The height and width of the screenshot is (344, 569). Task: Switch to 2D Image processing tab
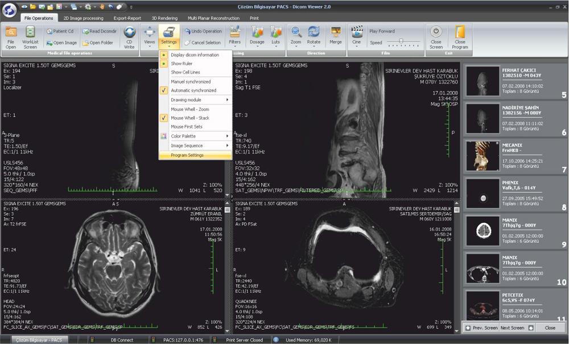pyautogui.click(x=84, y=18)
